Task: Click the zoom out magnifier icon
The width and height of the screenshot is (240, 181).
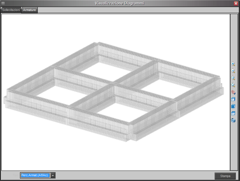Action: 233,71
